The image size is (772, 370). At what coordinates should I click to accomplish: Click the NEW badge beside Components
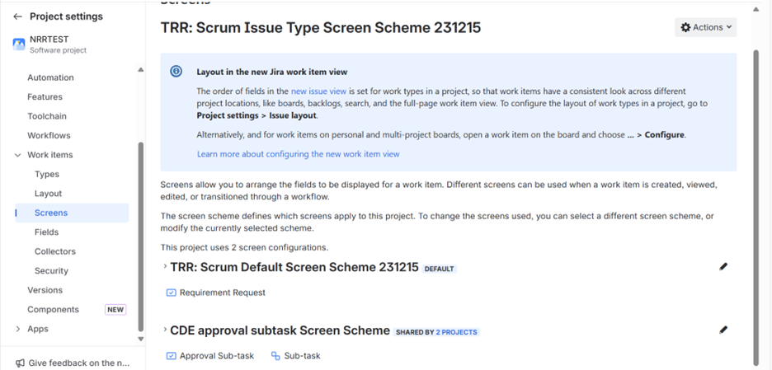115,310
